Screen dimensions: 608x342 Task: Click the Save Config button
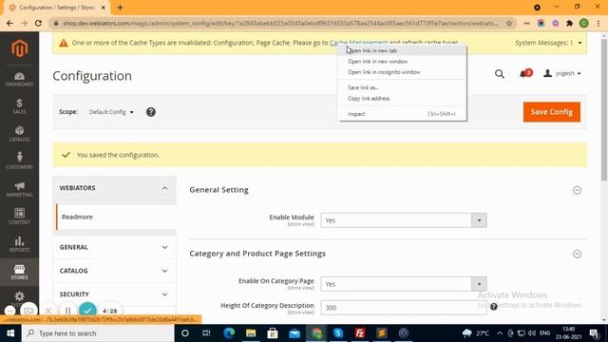click(x=552, y=112)
